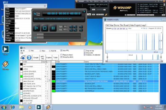This screenshot has height=110, width=166.
Task: Open the Options menu in Winamp
Action: [x=96, y=1]
